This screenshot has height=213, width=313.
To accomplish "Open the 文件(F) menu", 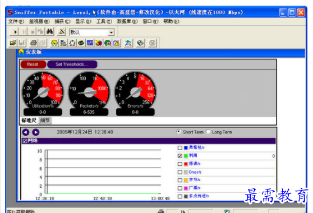I will pyautogui.click(x=16, y=21).
